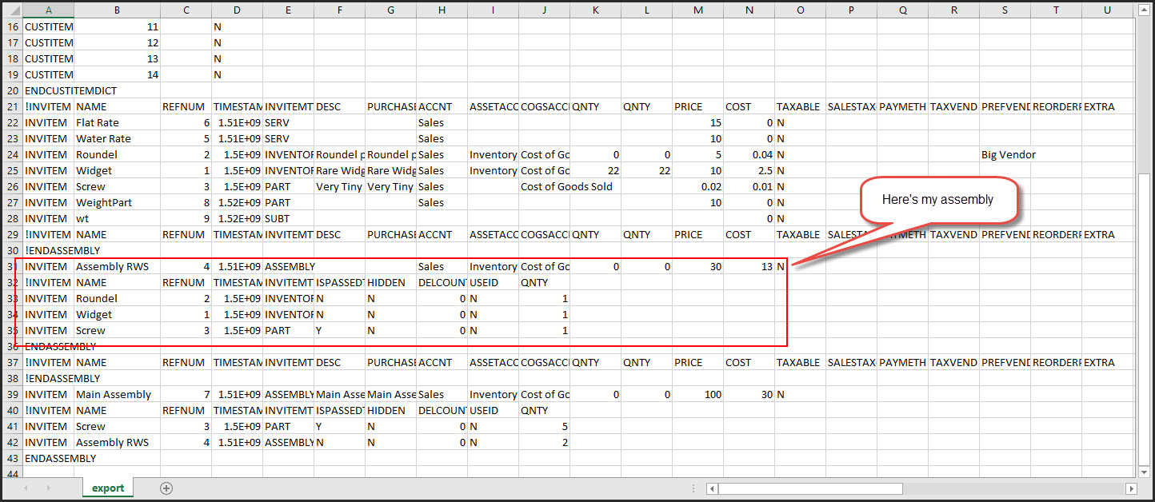The image size is (1155, 502).
Task: Select row 16 header
Action: [11, 26]
